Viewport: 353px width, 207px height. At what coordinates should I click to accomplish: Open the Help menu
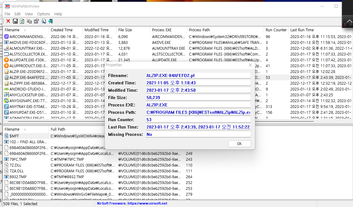[x=58, y=14]
